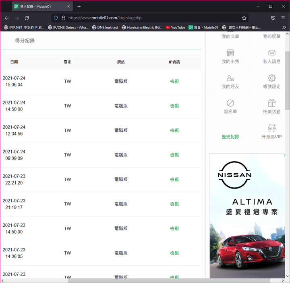Screen dimensions: 290x283
Task: Open a new browser tab
Action: point(79,6)
